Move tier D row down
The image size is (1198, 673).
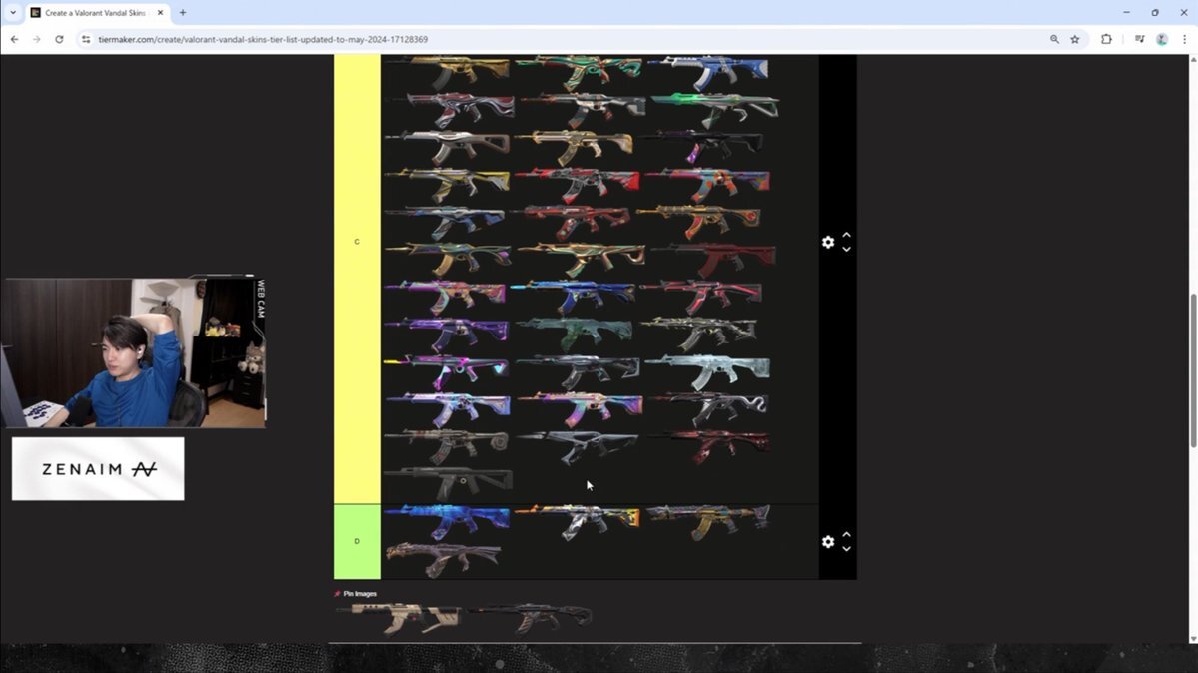846,548
